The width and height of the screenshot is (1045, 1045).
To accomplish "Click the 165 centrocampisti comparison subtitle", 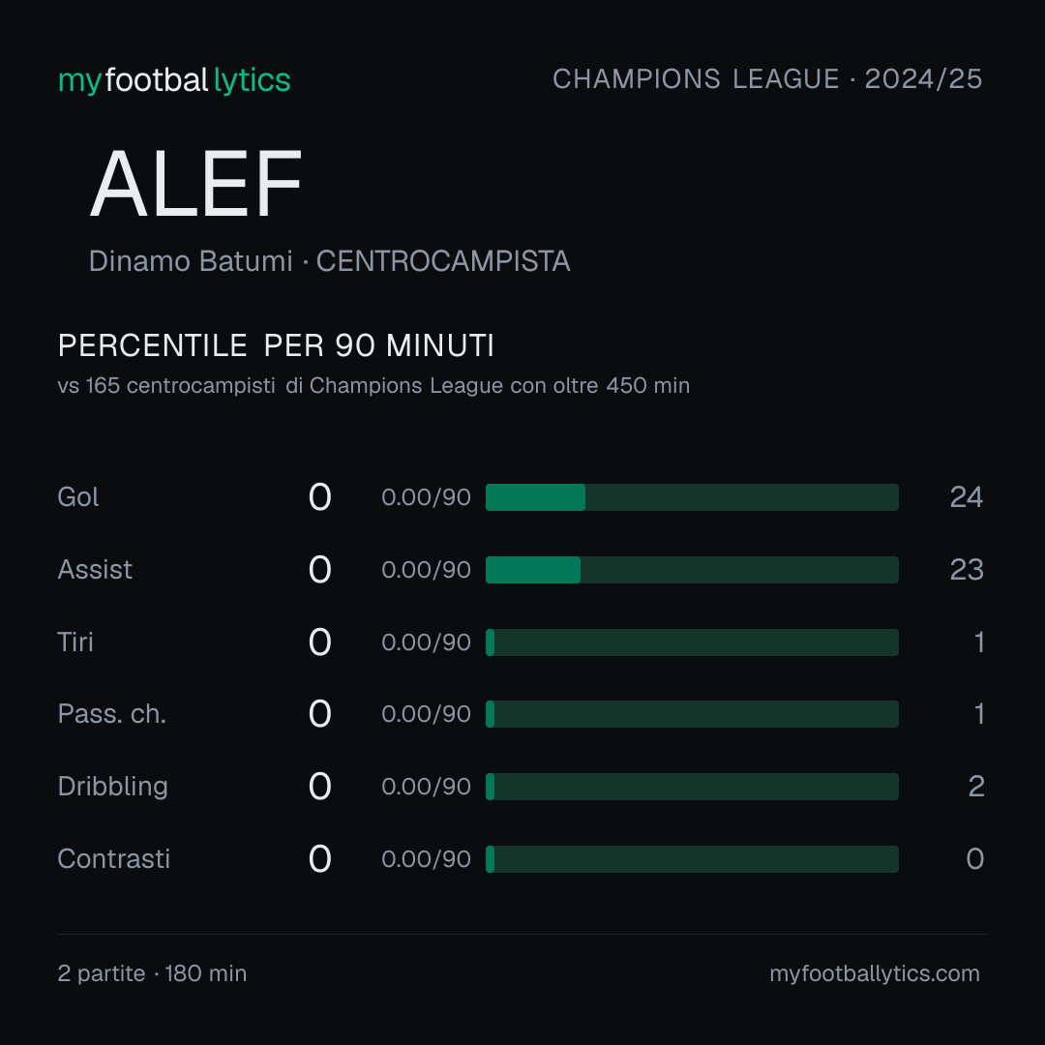I will [x=373, y=386].
